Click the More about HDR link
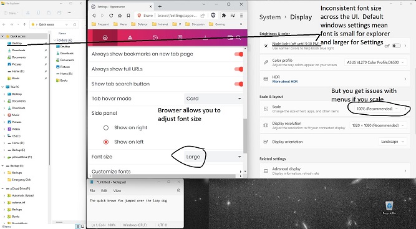416x229 pixels. click(284, 82)
